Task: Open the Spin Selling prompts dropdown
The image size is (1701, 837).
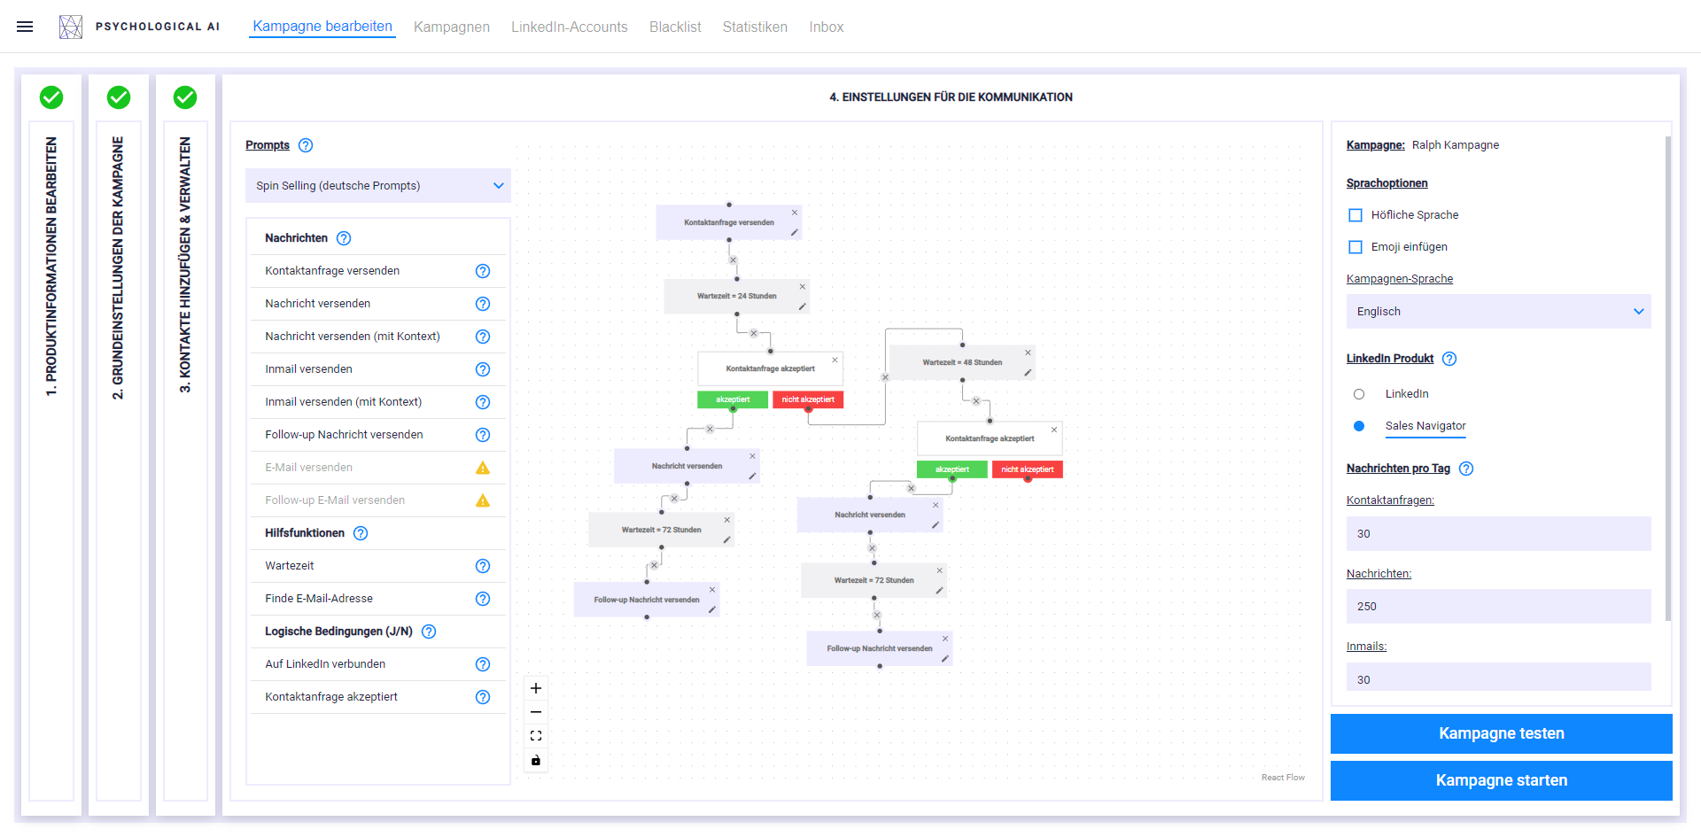Action: pos(378,186)
